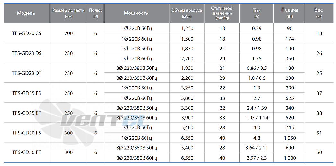The height and width of the screenshot is (166, 336).
Task: Click current value 1.75
Action: coord(257,59)
